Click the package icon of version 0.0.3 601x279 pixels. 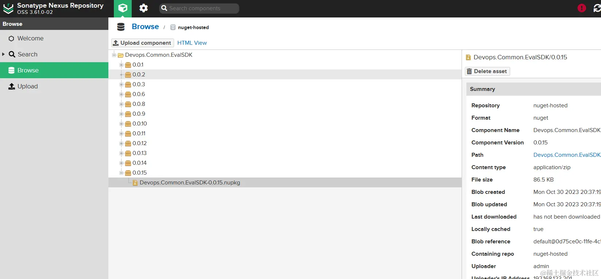(x=128, y=84)
